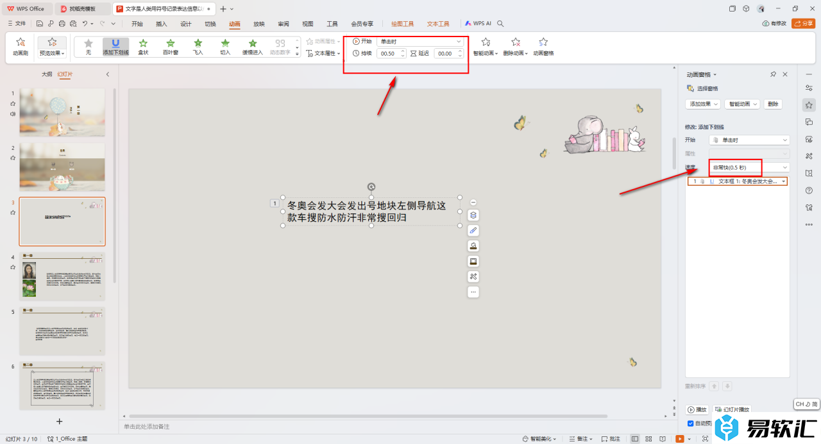This screenshot has height=444, width=821.
Task: Click the notes area 单击此处添加备注
Action: tap(147, 427)
